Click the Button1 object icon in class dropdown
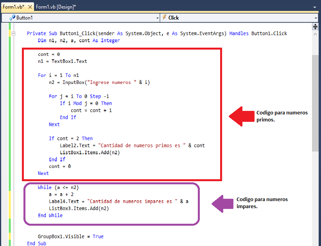The width and height of the screenshot is (321, 246). pyautogui.click(x=12, y=18)
